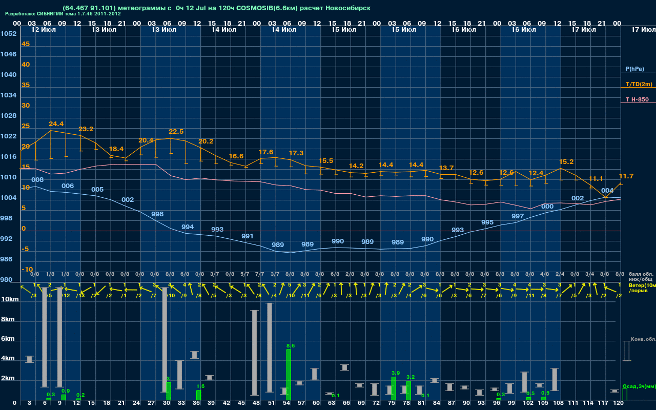Click the meteogram title mentioning COSMOSIB(6.6км)

click(x=216, y=8)
